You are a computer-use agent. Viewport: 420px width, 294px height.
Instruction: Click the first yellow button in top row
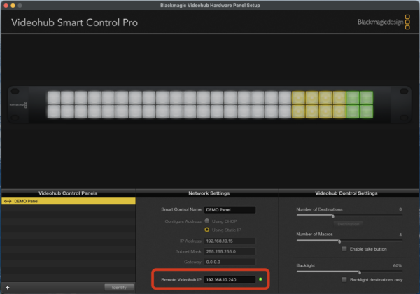(x=298, y=98)
